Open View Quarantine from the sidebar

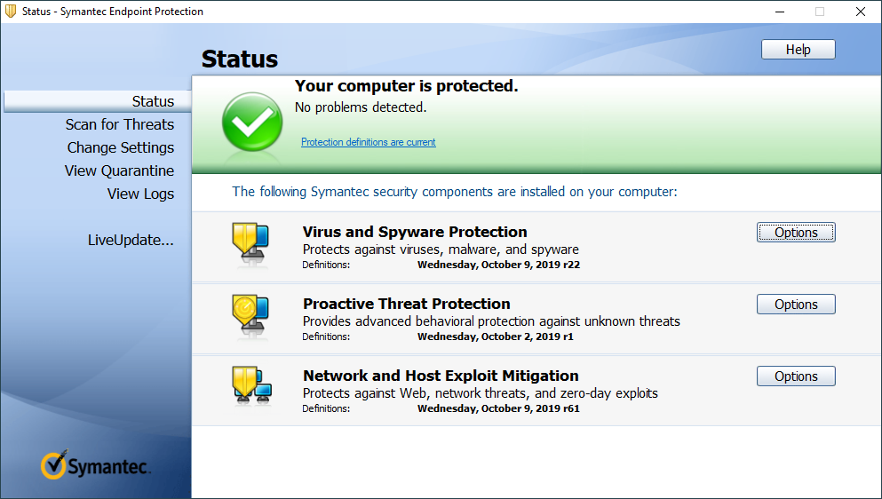(119, 170)
